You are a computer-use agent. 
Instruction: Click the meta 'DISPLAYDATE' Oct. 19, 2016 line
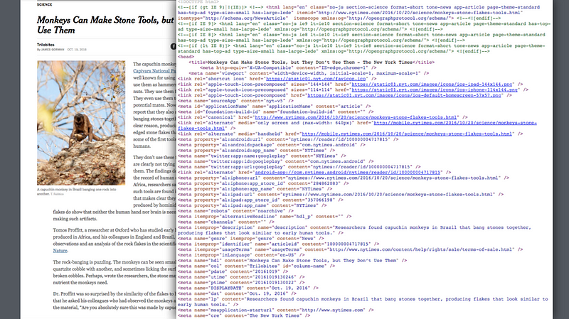pos(248,288)
